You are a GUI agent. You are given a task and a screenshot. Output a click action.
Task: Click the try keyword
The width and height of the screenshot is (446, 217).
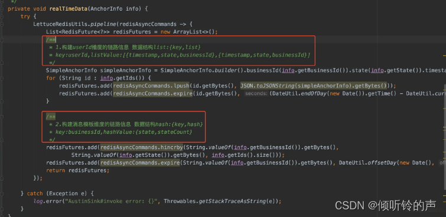25,17
